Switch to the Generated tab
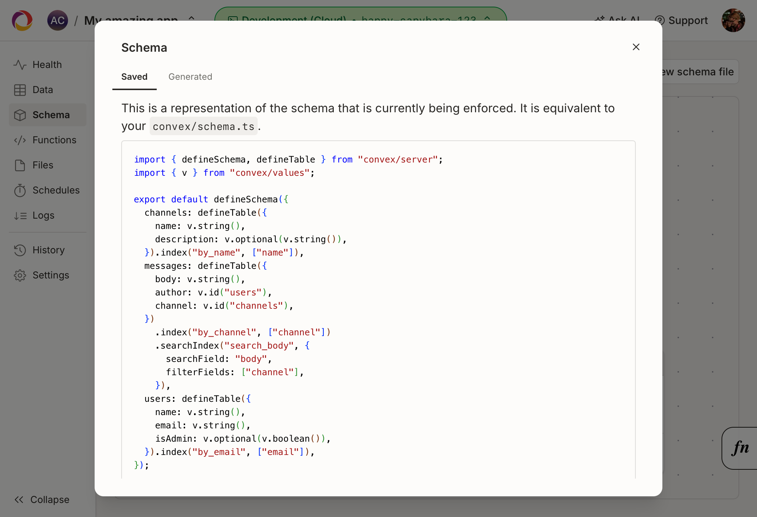Image resolution: width=757 pixels, height=517 pixels. (x=190, y=77)
